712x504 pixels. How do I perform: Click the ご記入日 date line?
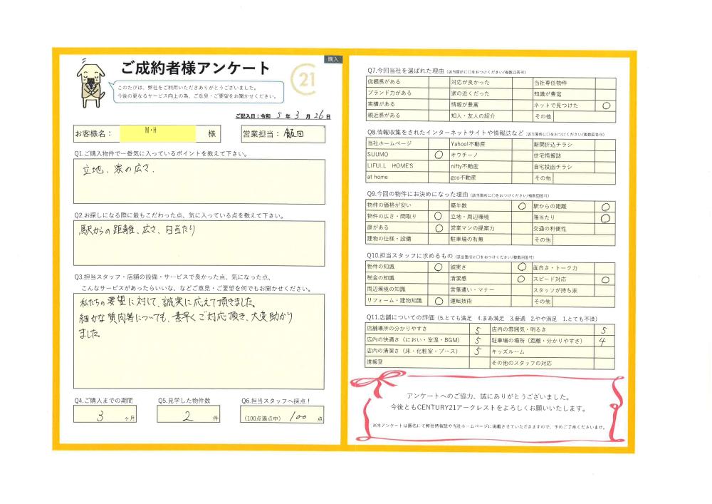point(283,116)
